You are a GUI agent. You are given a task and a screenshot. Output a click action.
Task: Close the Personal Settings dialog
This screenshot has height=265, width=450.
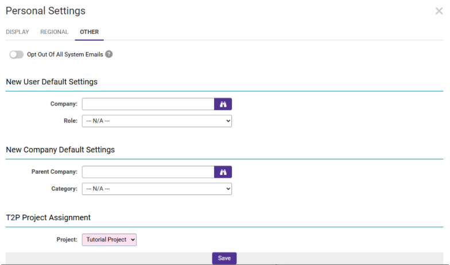point(439,11)
